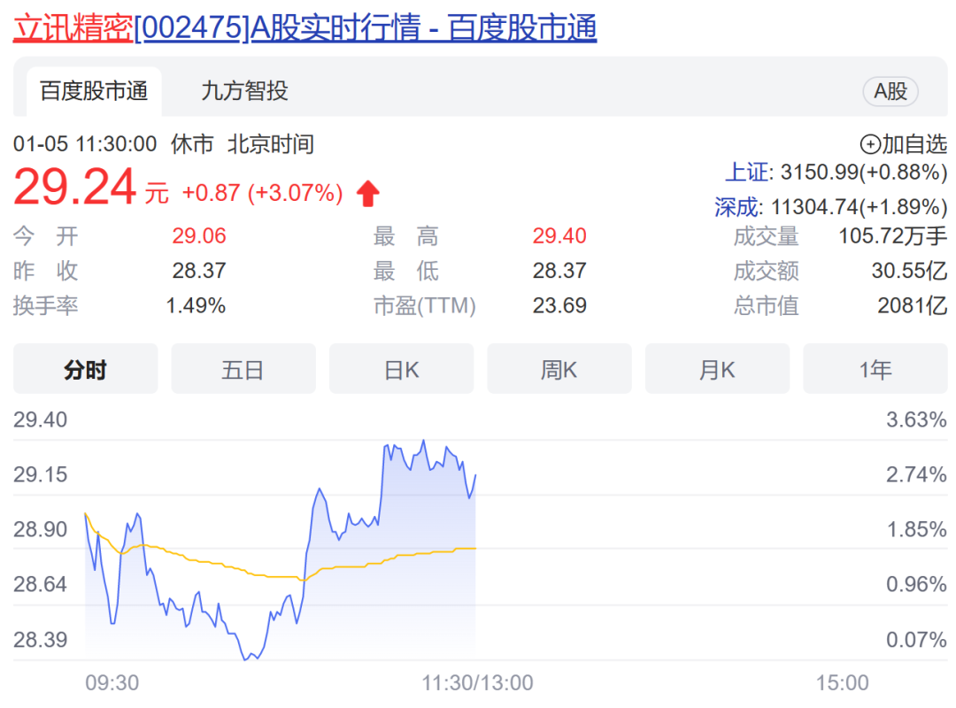The width and height of the screenshot is (956, 708).
Task: Select the 月K chart tab
Action: click(717, 369)
